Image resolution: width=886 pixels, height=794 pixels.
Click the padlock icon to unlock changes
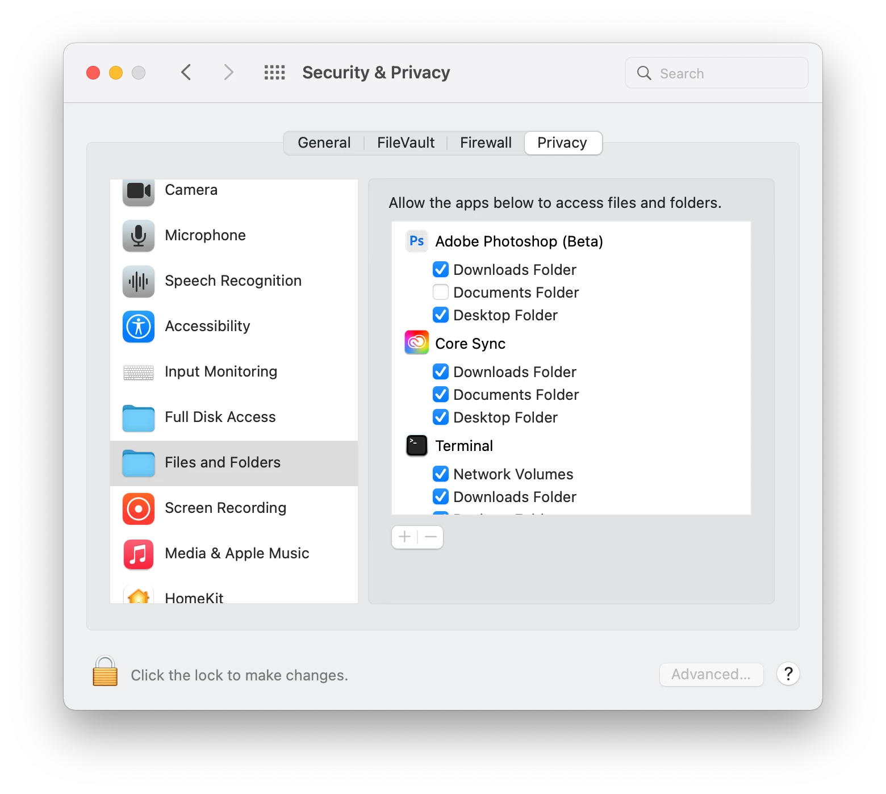tap(105, 672)
